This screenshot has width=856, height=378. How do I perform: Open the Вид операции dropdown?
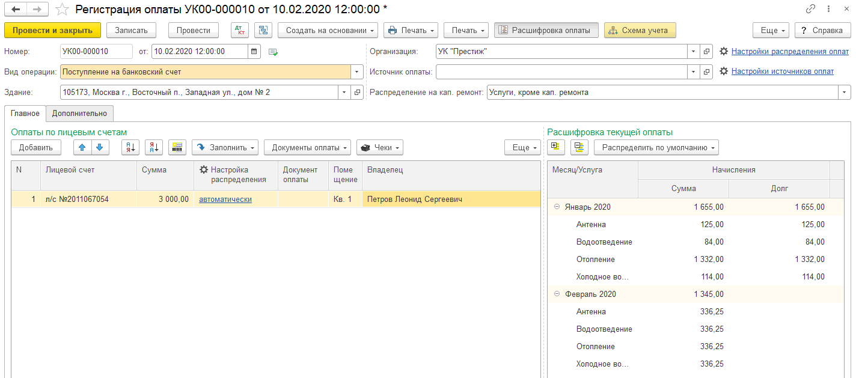pos(357,72)
